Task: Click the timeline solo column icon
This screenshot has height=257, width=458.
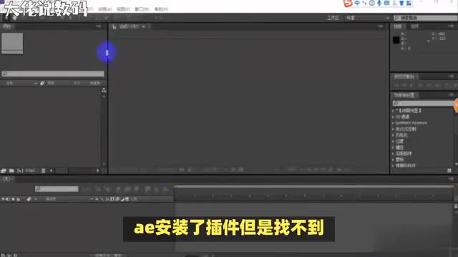Action: click(13, 199)
